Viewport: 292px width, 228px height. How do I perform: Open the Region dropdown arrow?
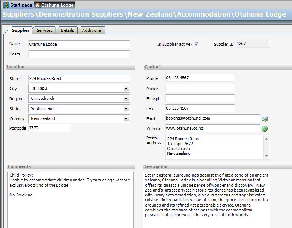[126, 99]
